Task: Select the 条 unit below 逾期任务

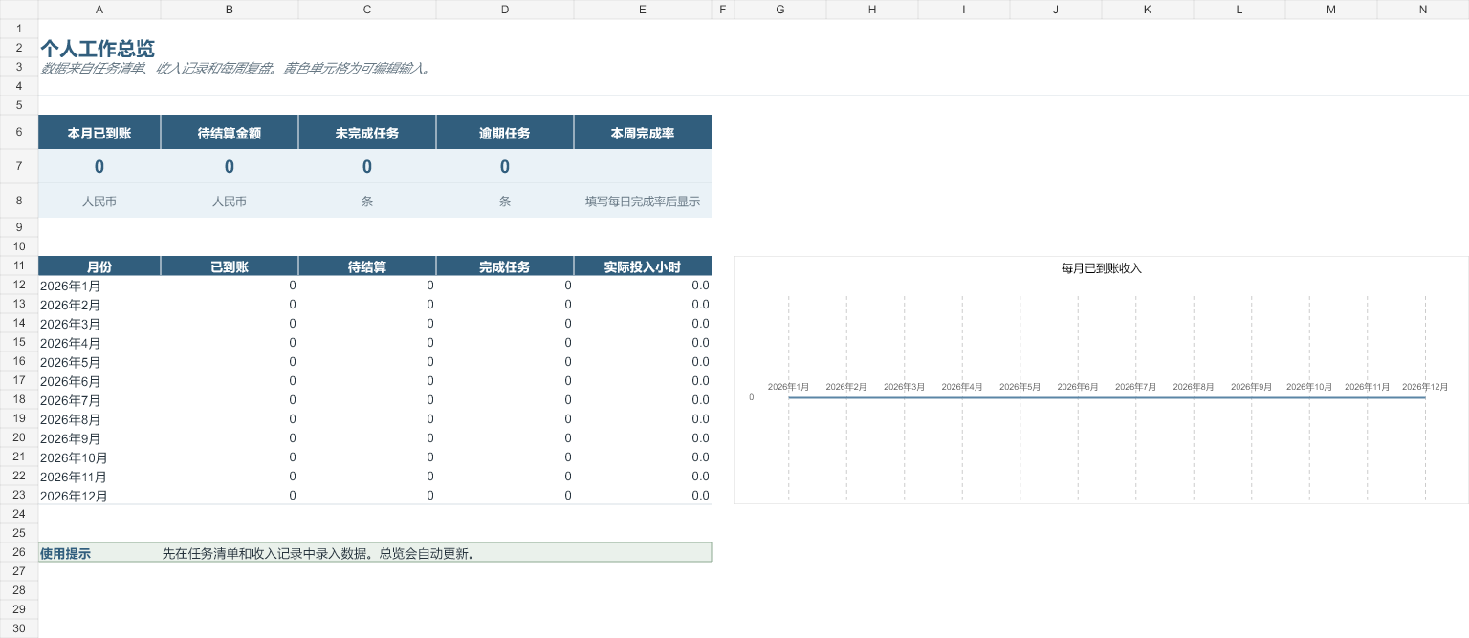Action: click(x=505, y=202)
